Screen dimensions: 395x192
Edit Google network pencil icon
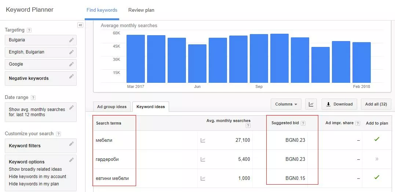tap(72, 64)
